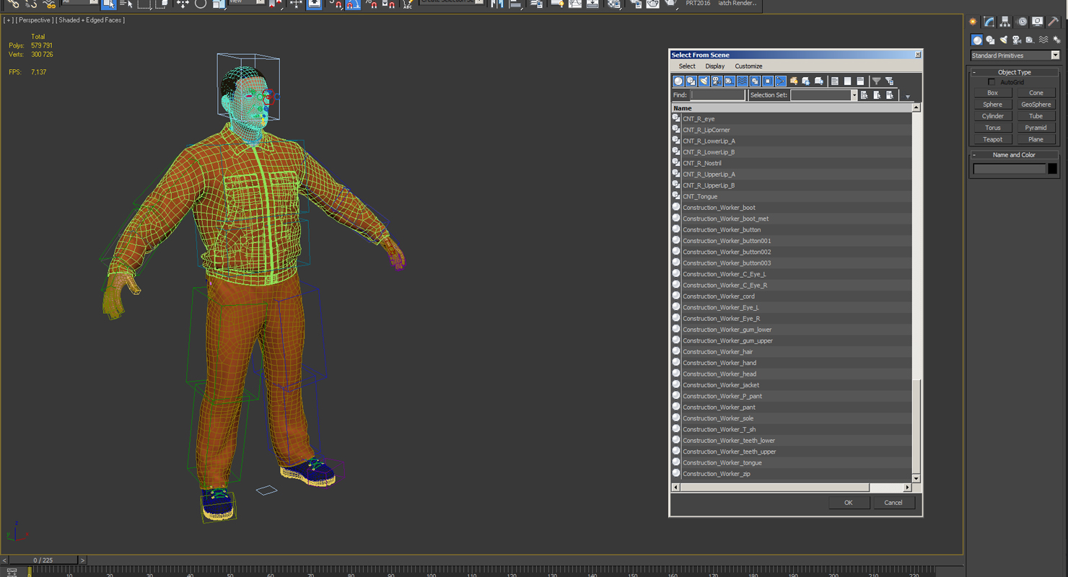Image resolution: width=1068 pixels, height=577 pixels.
Task: Click the Shaded + Edged Faces label menu
Action: 90,20
